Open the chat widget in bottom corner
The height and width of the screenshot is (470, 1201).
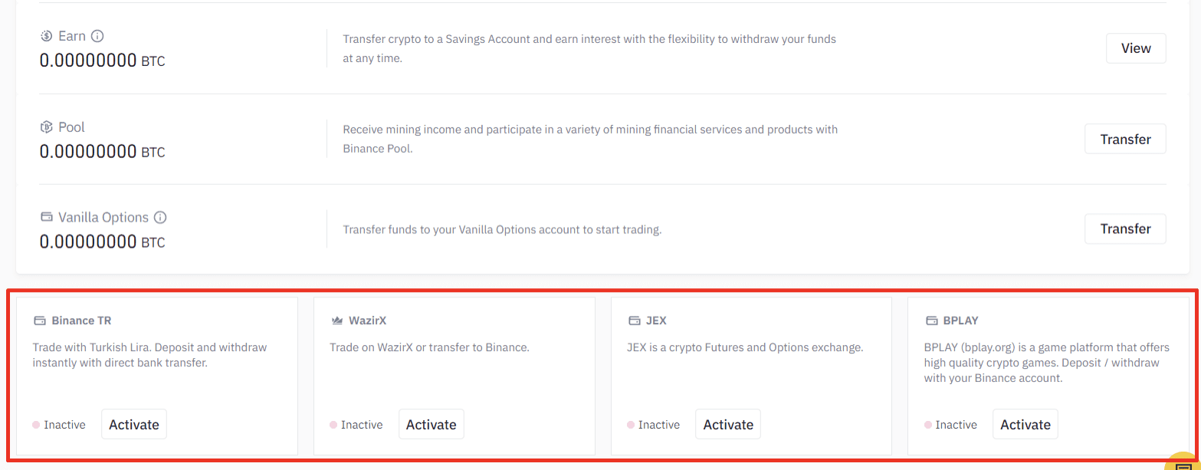click(x=1183, y=462)
